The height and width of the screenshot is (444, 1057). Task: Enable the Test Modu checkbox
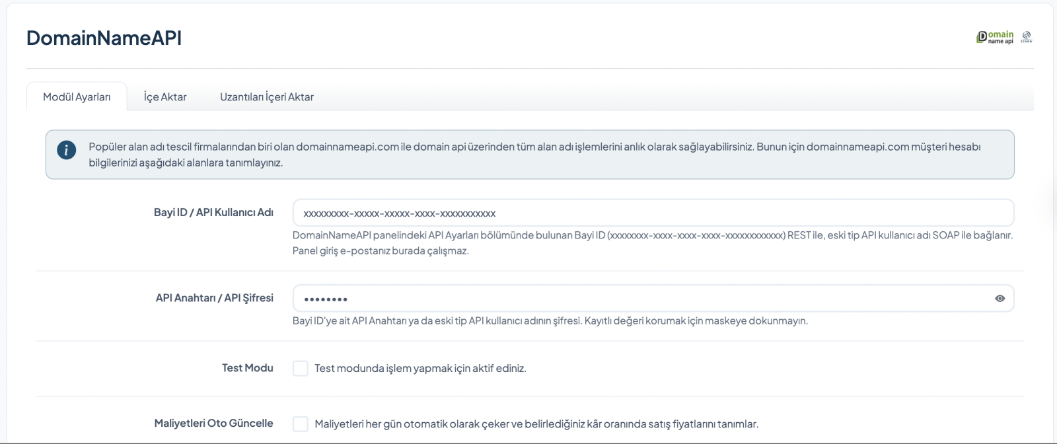(301, 368)
